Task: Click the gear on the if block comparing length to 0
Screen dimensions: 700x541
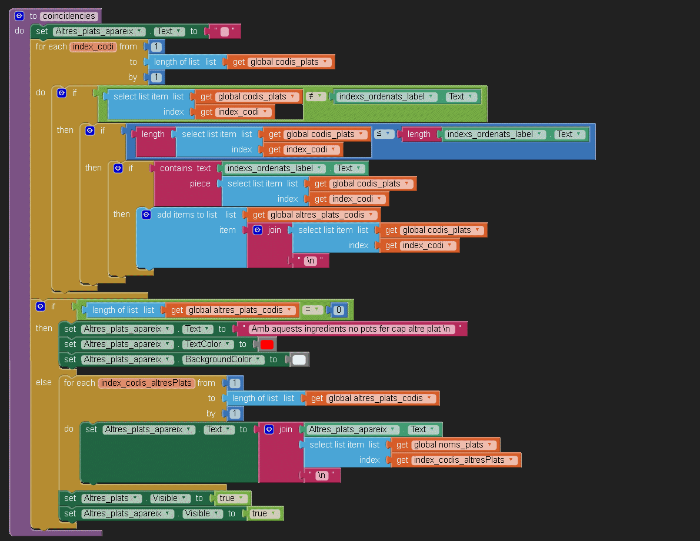Action: tap(41, 306)
